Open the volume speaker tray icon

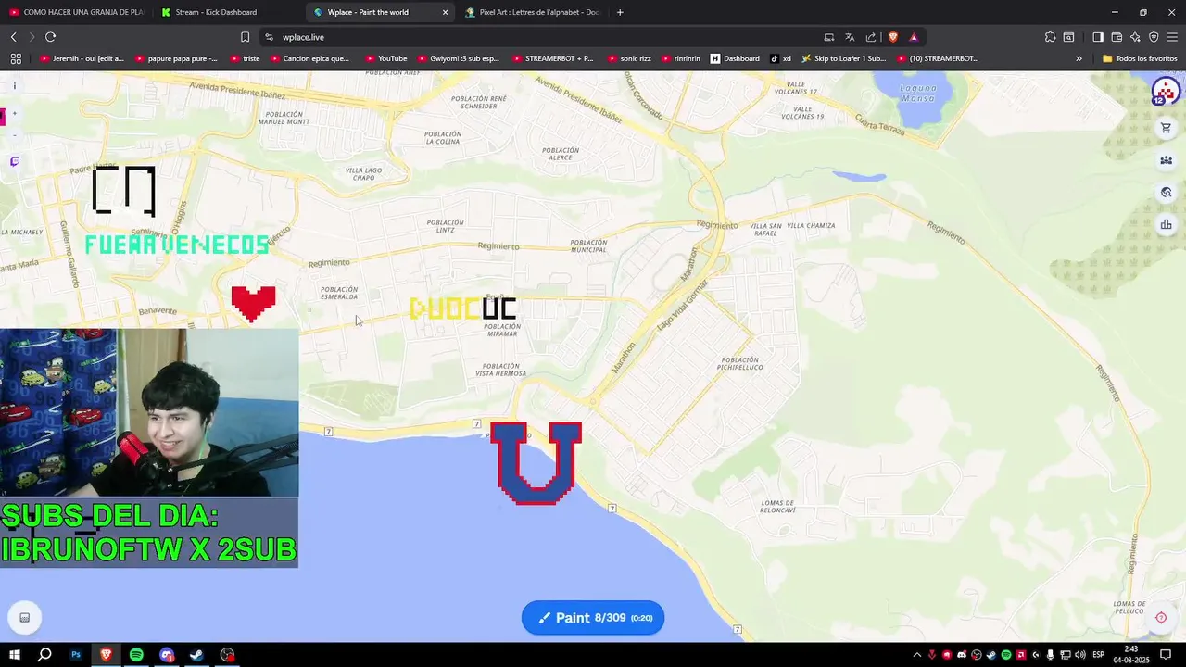[1080, 655]
